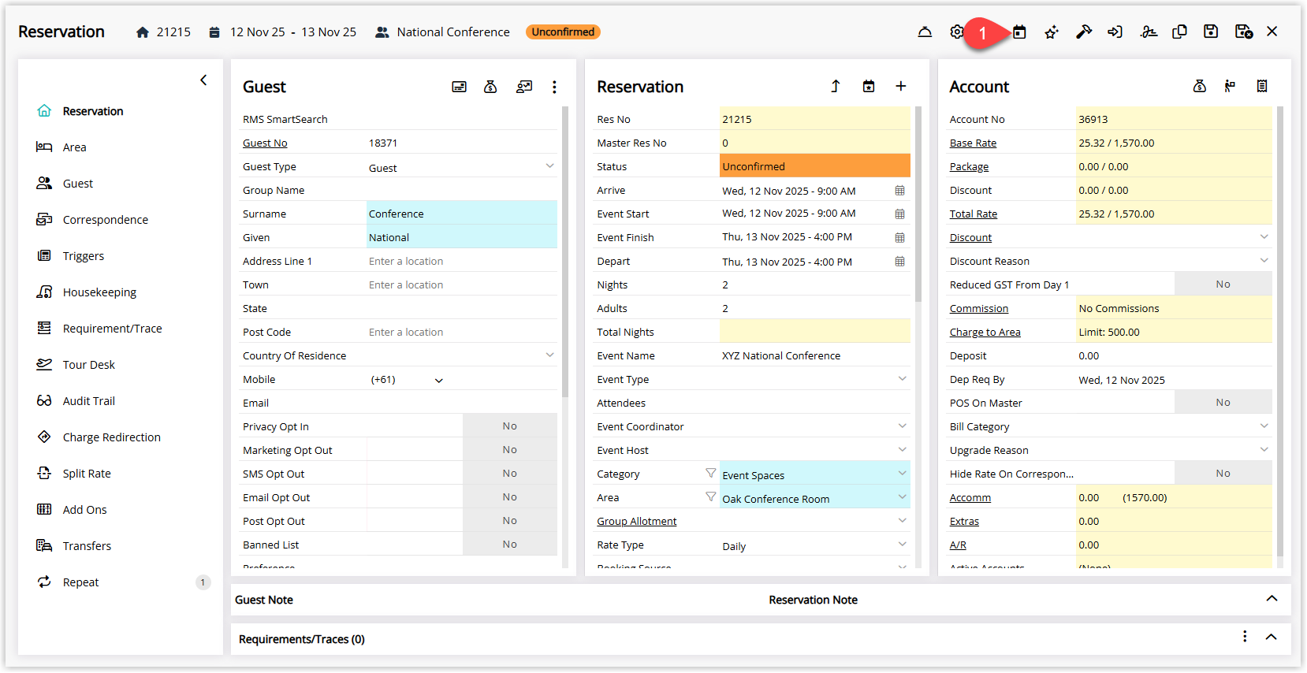Click money bag icon in Guest panel
Viewport: 1307px width, 673px height.
[490, 87]
